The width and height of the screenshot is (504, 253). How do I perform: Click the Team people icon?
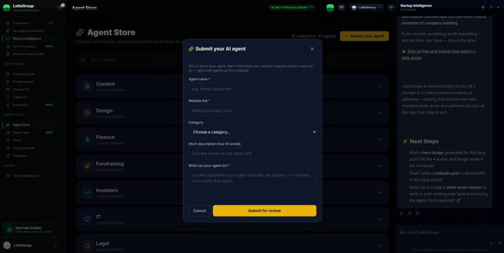[x=8, y=140]
